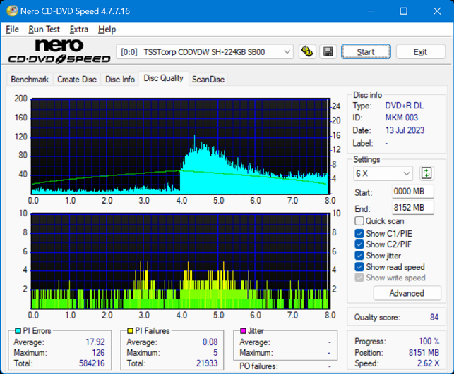
Task: Click the Start position 0000 MB field
Action: point(413,191)
